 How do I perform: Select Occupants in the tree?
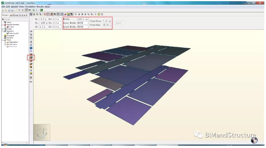pos(10,36)
